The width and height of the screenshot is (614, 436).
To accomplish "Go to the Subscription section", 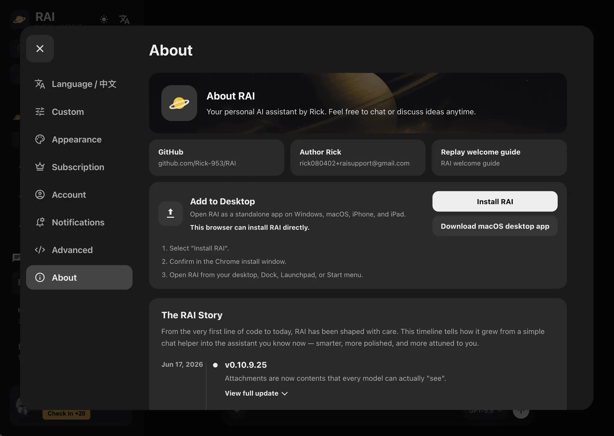I will pyautogui.click(x=79, y=167).
